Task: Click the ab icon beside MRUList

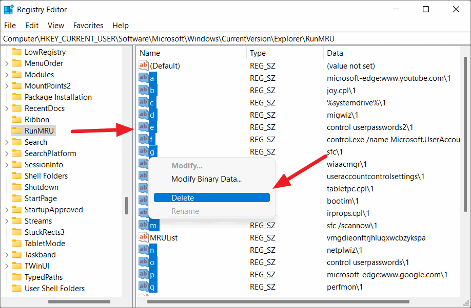Action: 143,237
